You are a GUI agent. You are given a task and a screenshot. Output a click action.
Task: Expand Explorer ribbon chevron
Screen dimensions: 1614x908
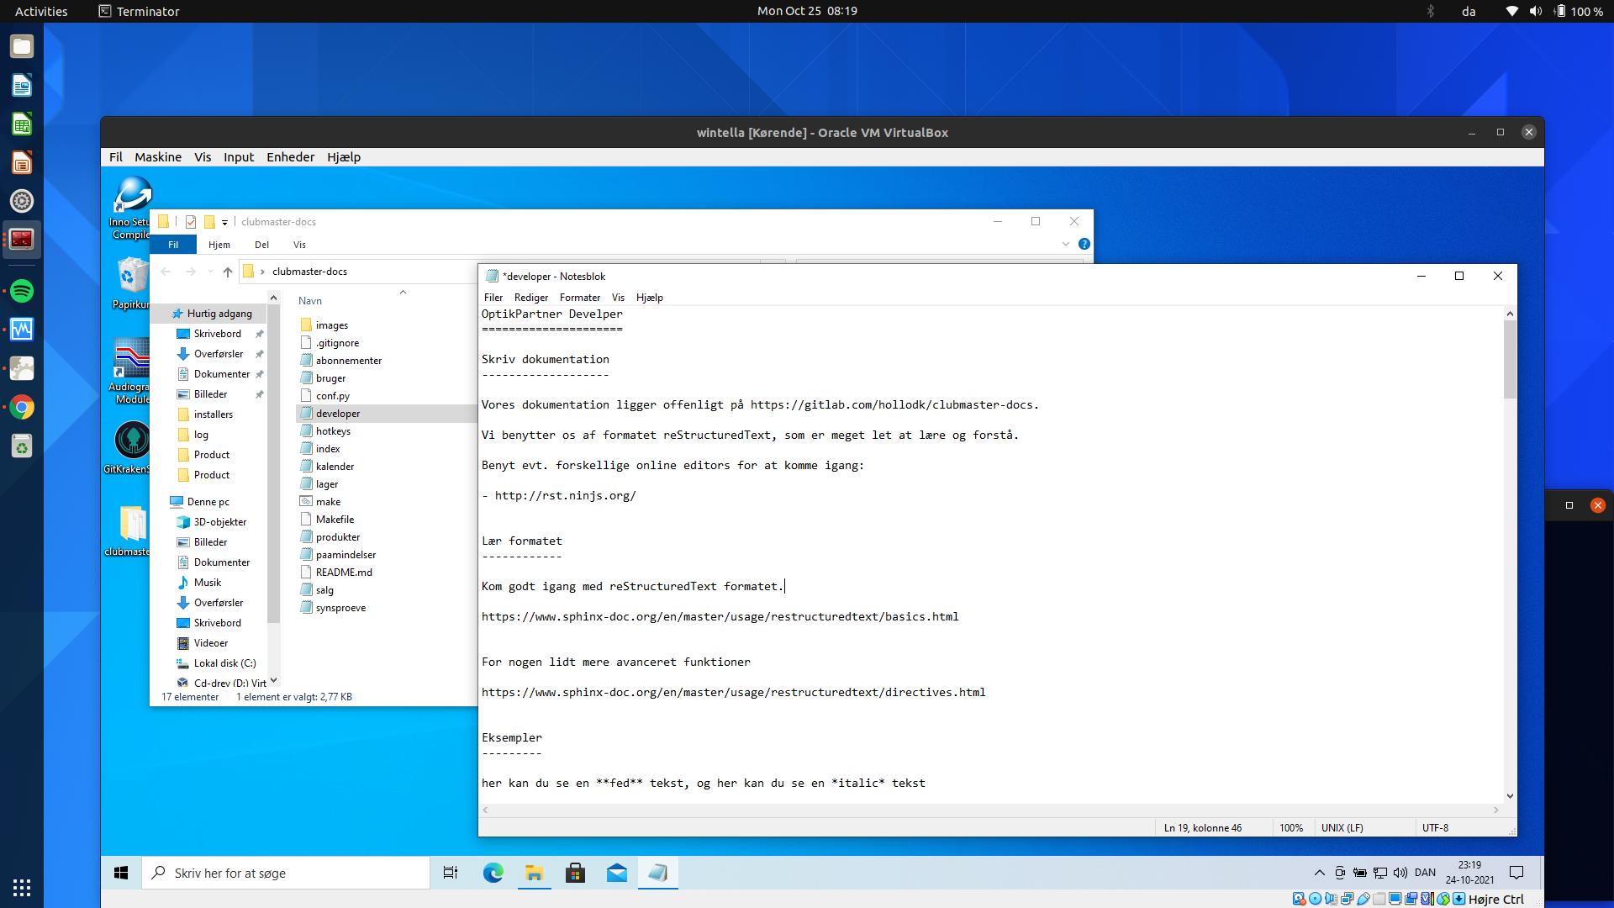[x=1066, y=244]
